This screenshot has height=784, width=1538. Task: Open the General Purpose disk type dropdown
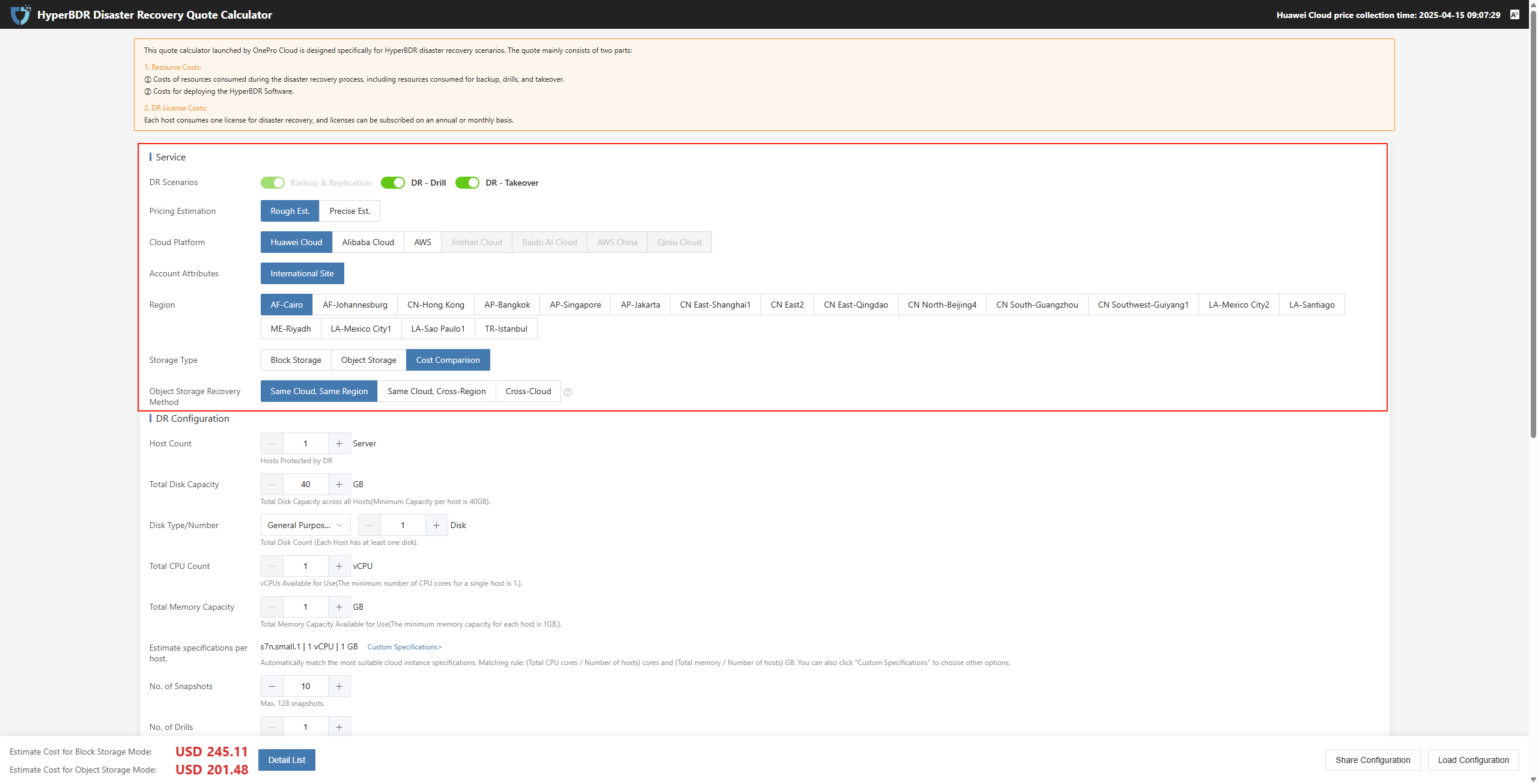coord(305,525)
